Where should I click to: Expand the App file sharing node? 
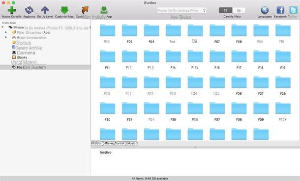click(x=6, y=32)
